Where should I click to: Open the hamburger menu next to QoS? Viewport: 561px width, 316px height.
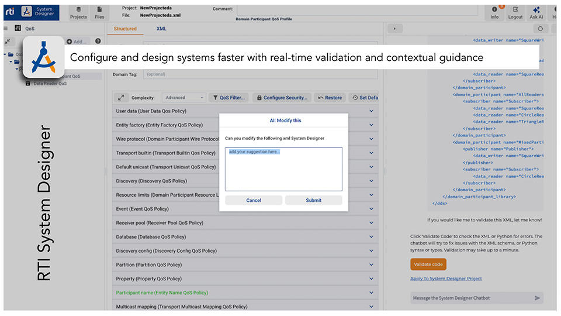click(6, 29)
